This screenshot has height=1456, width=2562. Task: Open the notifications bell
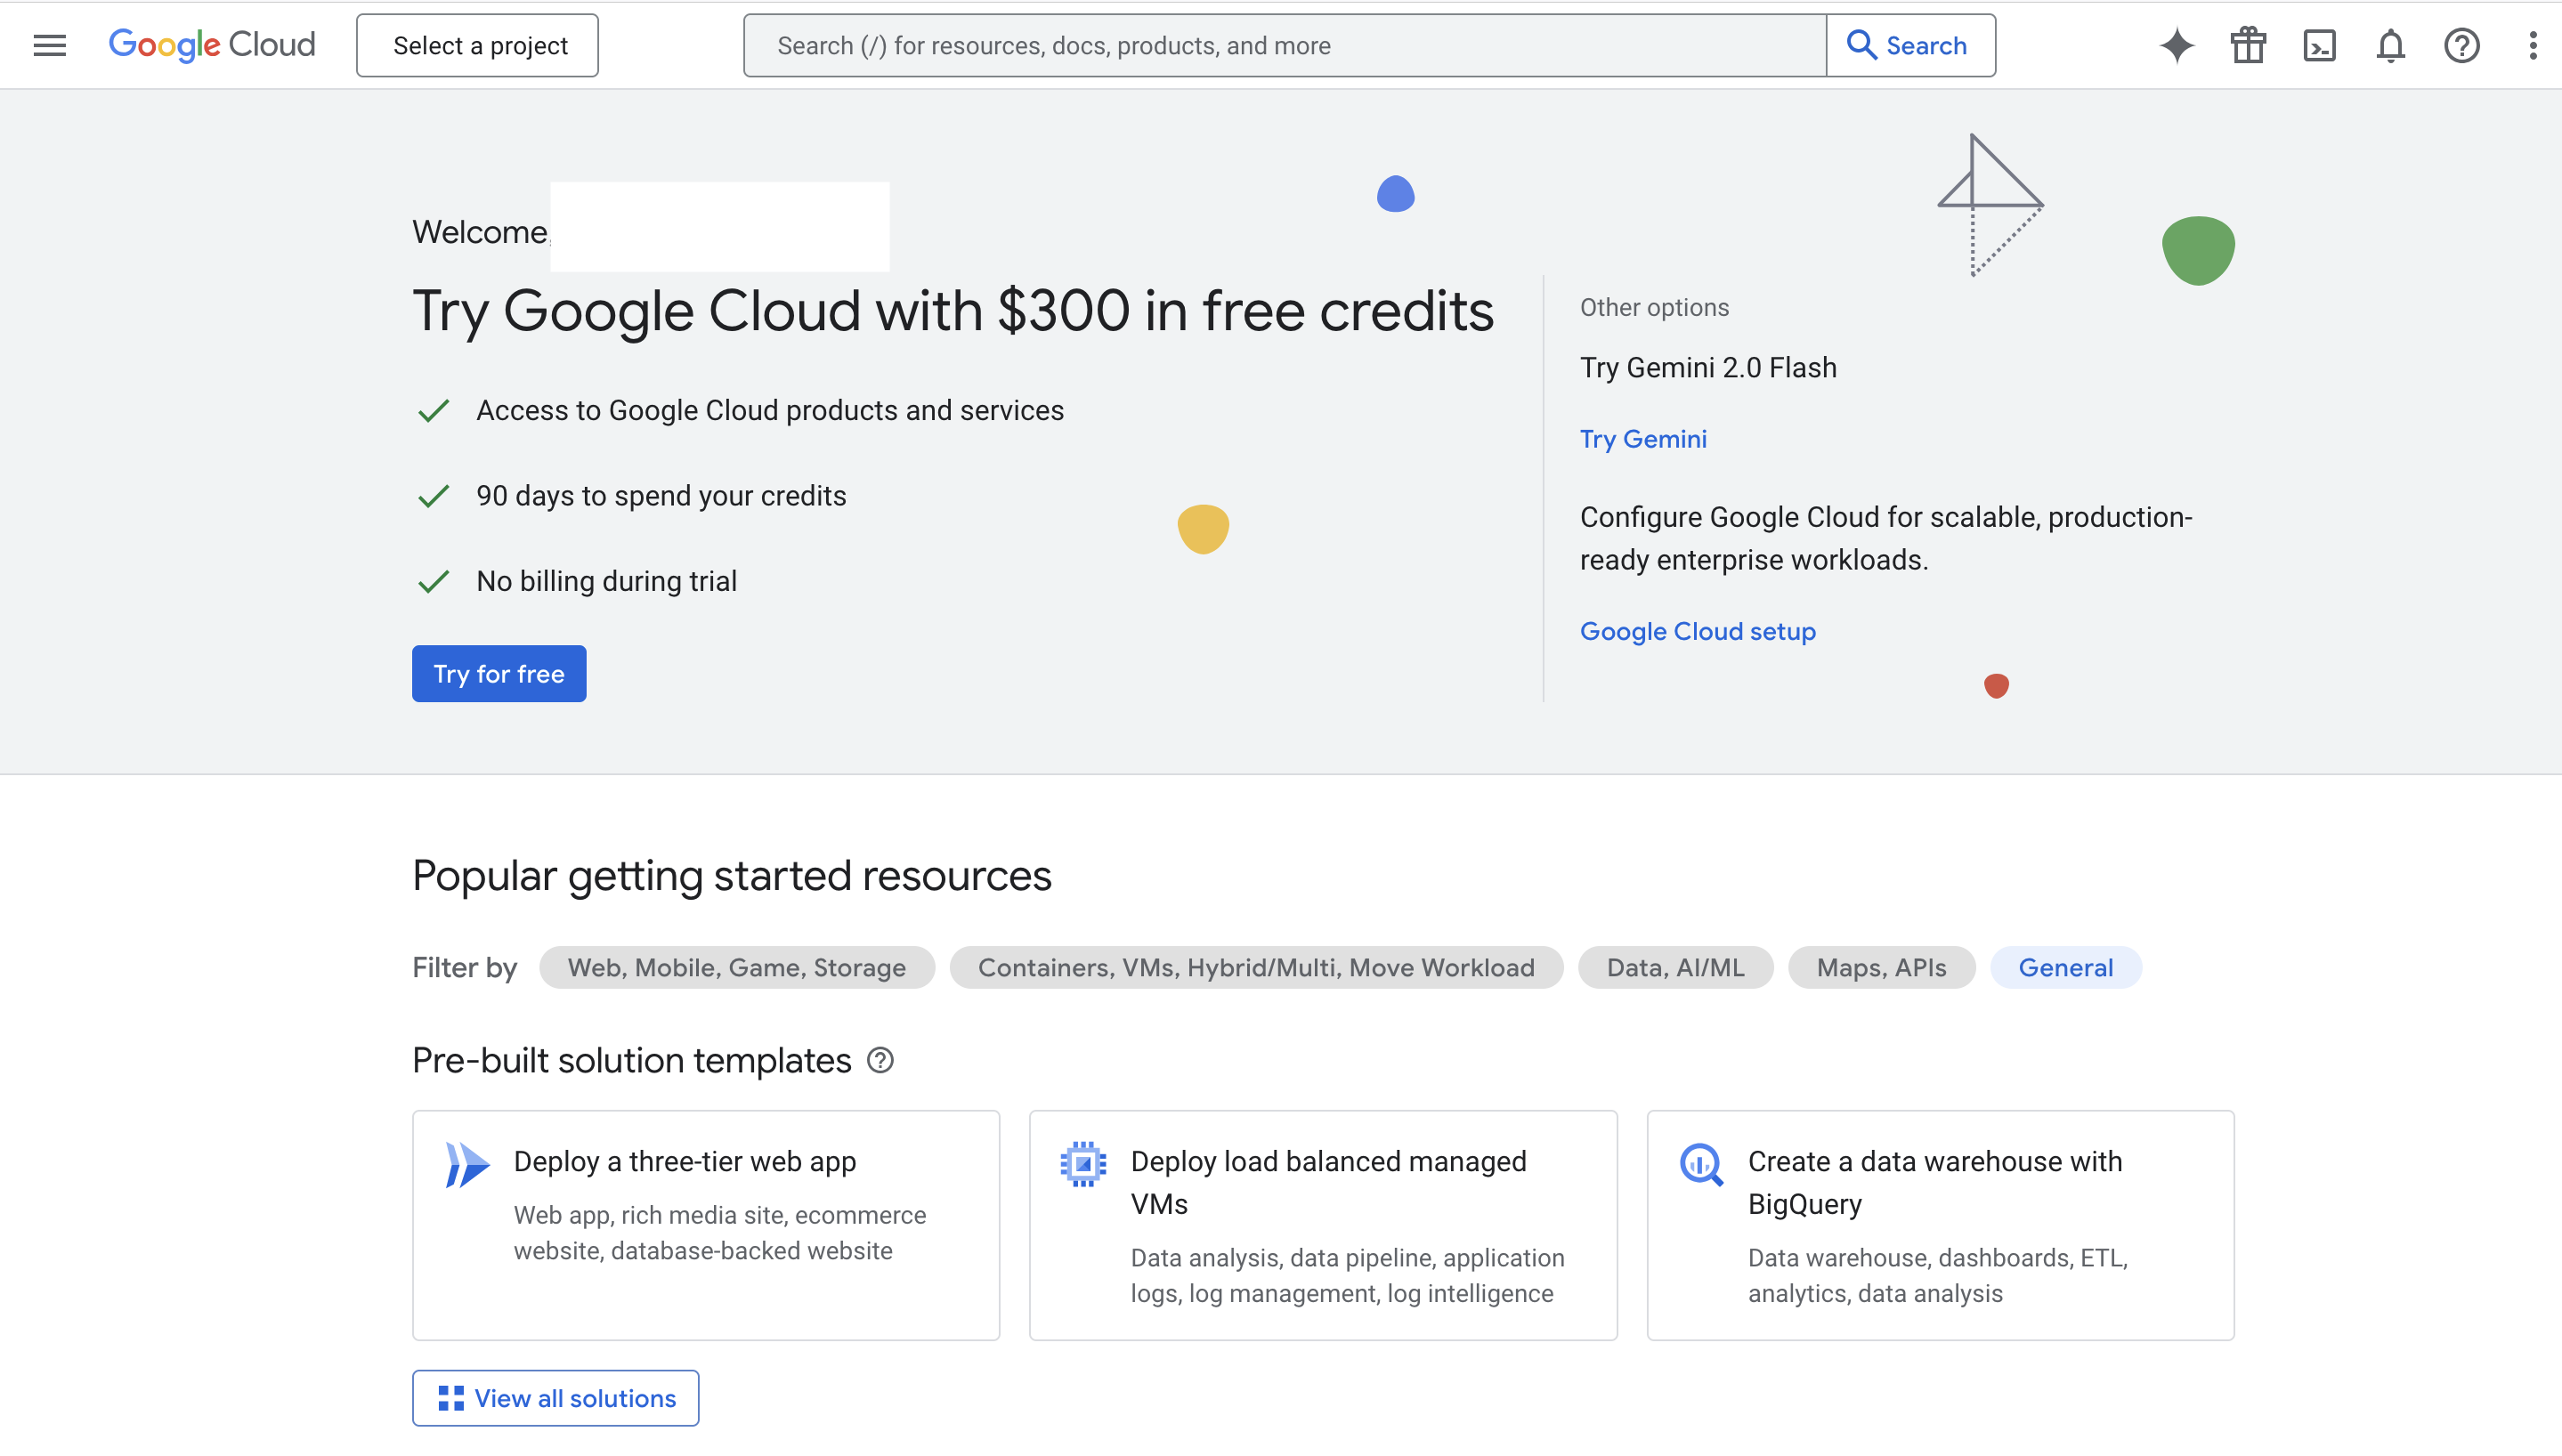[x=2390, y=45]
